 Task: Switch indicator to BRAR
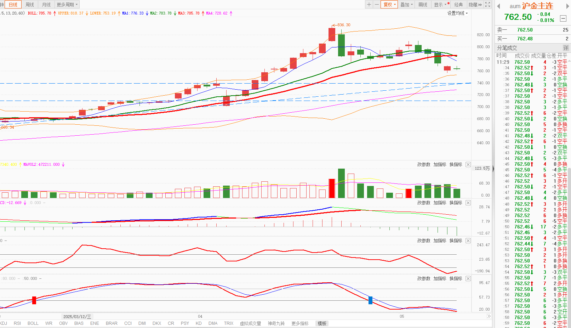[x=112, y=323]
